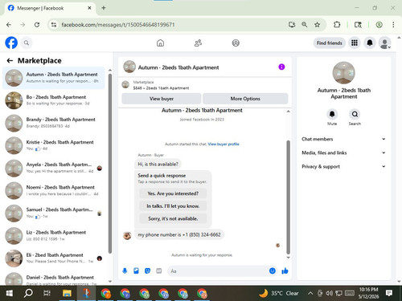Open the Liz - 2beds 1bath Apartment chat
Screen dimensions: 402x301
(x=54, y=235)
